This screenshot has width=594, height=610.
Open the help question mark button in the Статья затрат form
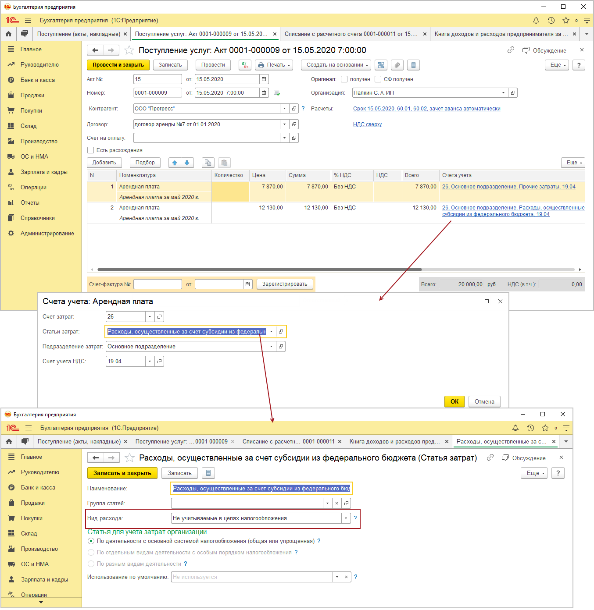point(558,473)
